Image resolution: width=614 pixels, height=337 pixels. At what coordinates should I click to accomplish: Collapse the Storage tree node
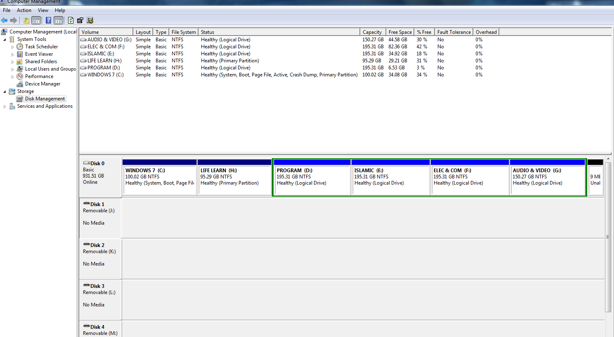(5, 92)
